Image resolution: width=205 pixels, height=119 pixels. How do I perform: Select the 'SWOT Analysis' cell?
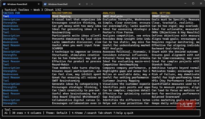pyautogui.click(x=126, y=16)
